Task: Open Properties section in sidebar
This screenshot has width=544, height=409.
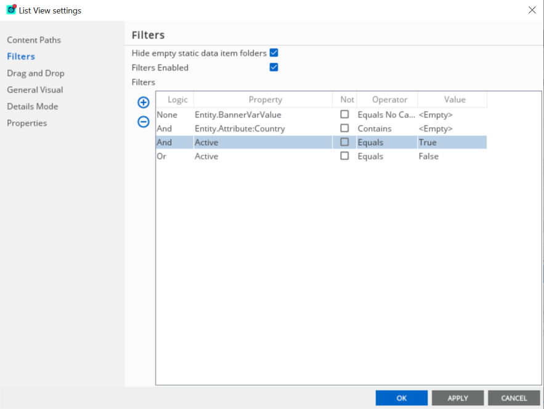Action: click(x=27, y=123)
